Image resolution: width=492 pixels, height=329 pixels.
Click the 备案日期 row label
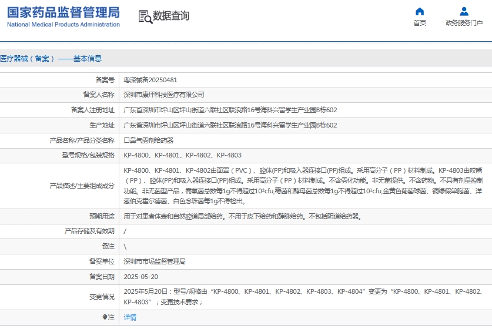coord(102,277)
